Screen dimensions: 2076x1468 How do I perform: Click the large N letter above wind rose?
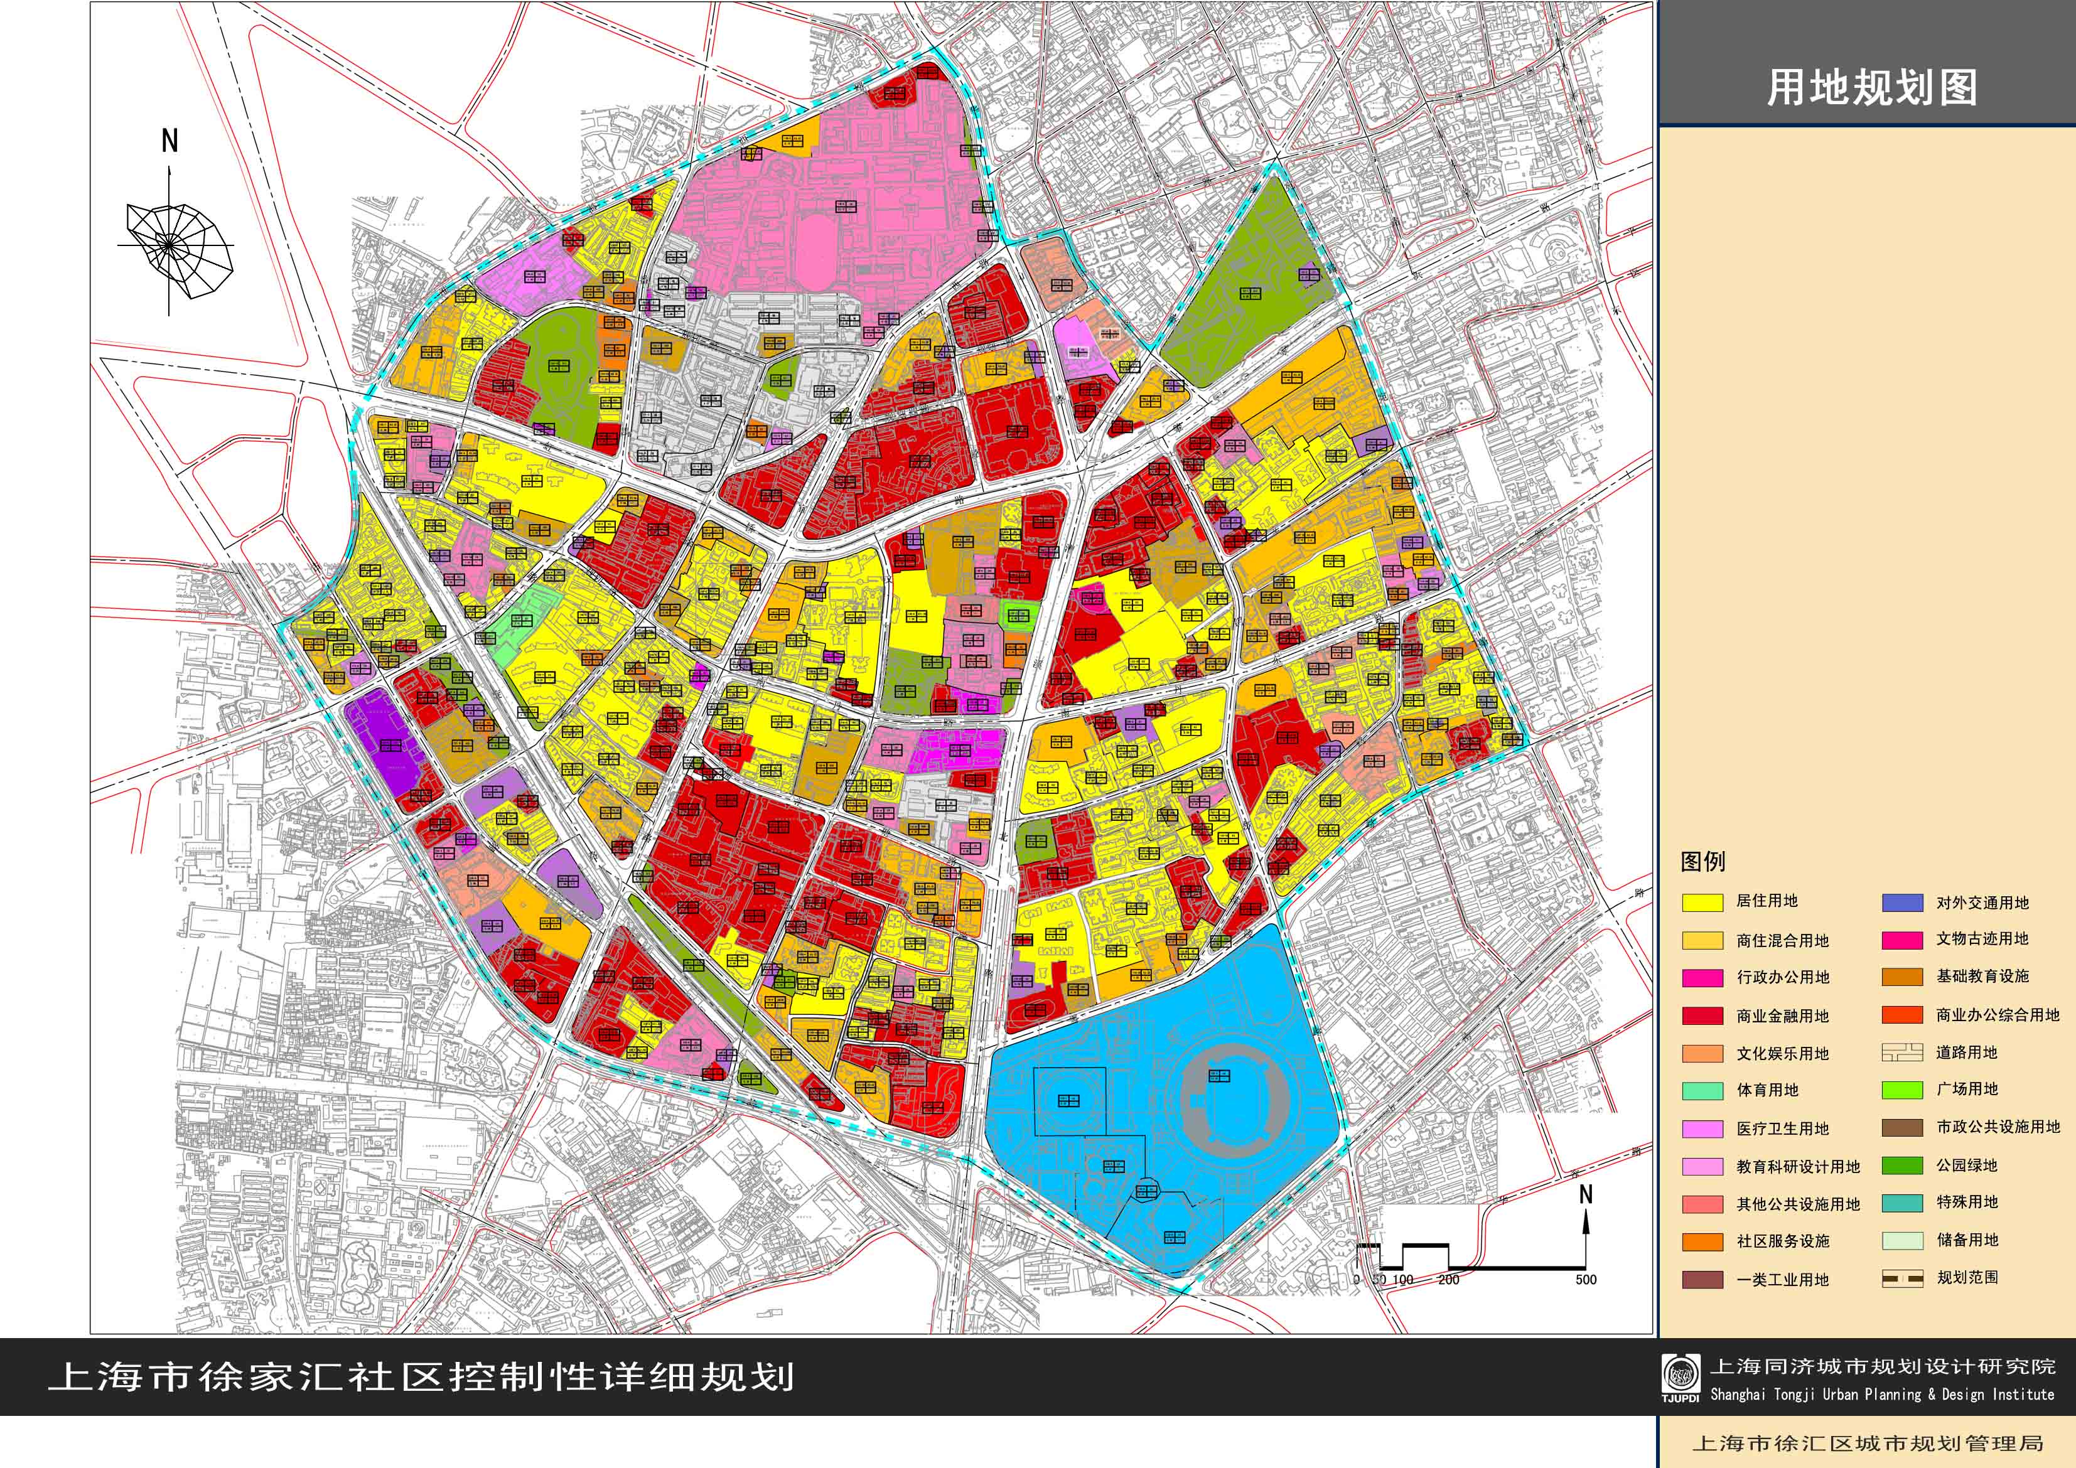169,141
